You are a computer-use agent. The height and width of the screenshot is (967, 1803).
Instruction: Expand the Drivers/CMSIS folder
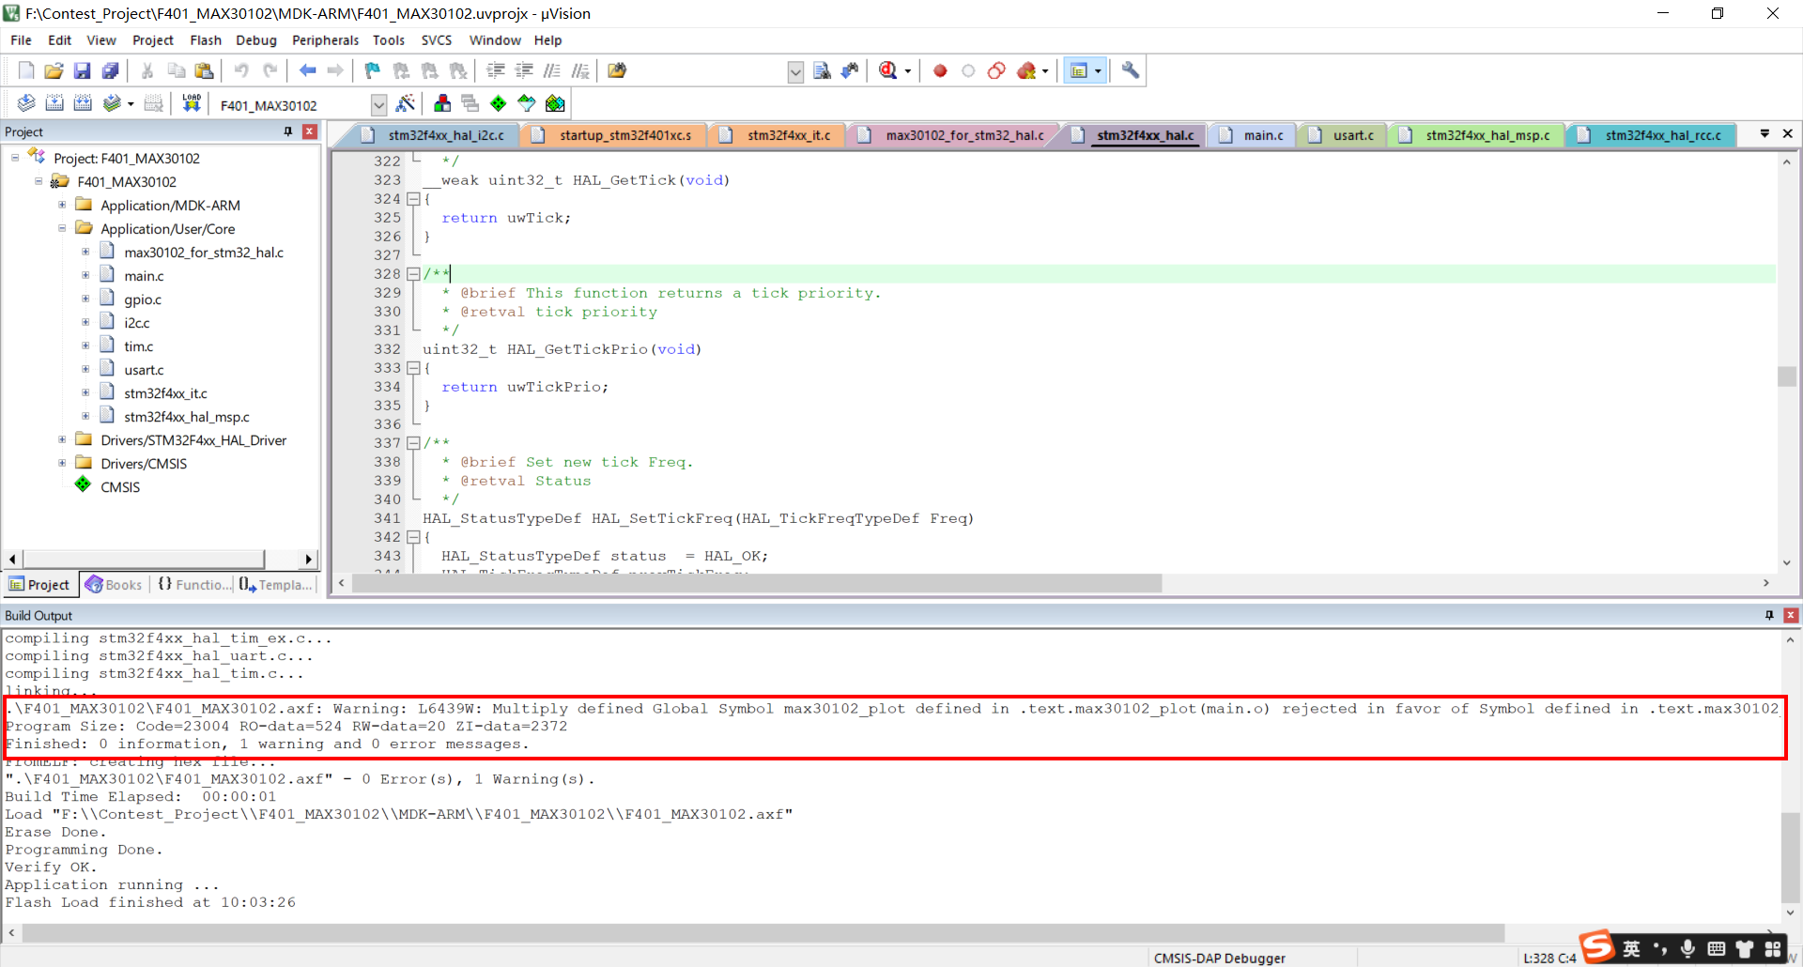[x=62, y=463]
